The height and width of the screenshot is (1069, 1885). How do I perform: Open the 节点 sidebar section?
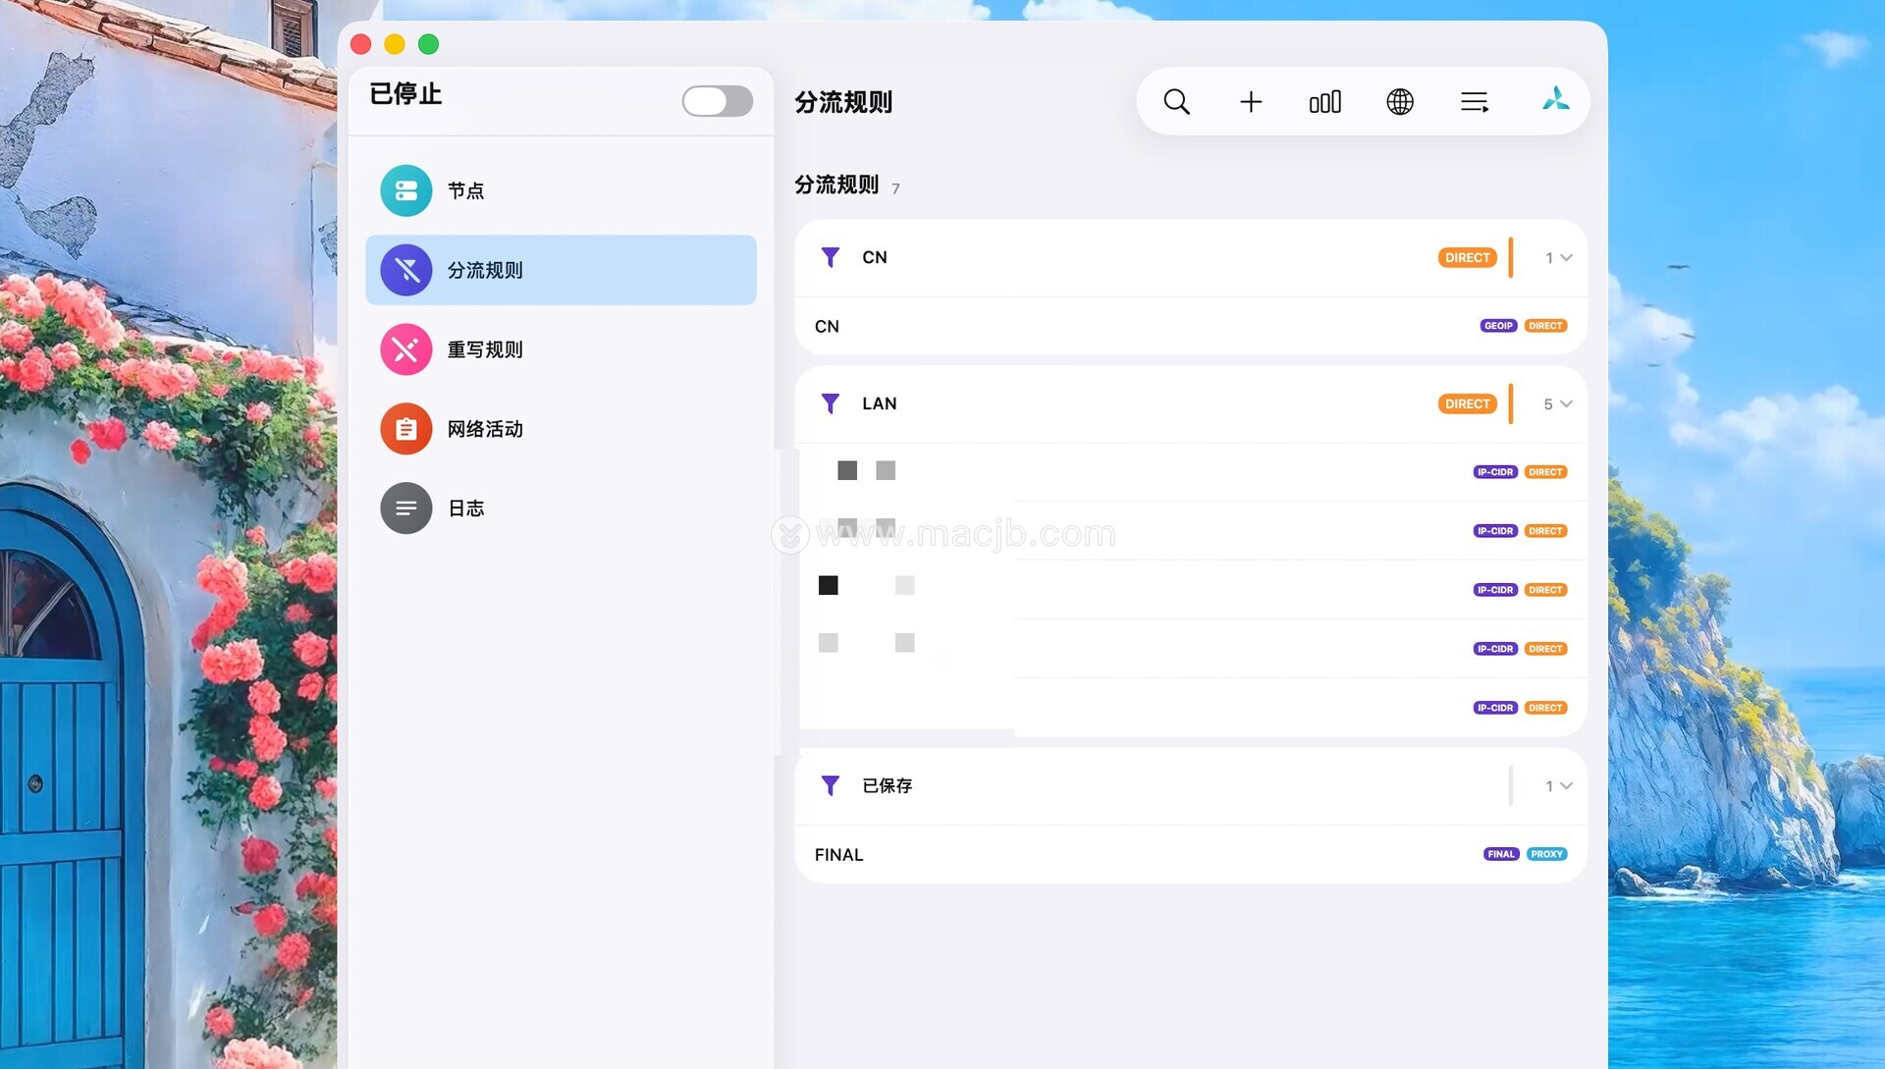pos(465,190)
